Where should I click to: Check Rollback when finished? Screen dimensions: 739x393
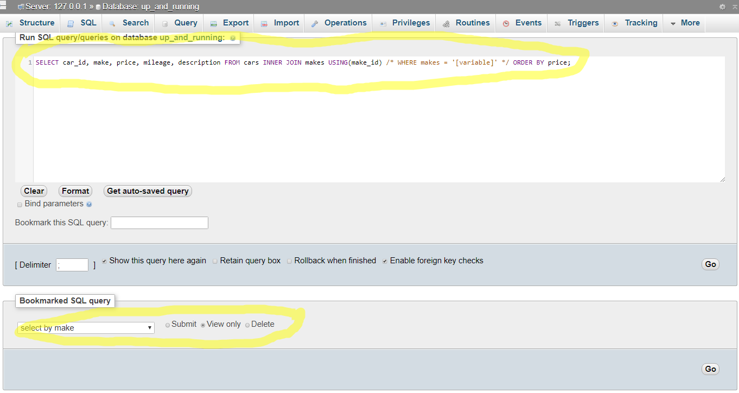[289, 261]
